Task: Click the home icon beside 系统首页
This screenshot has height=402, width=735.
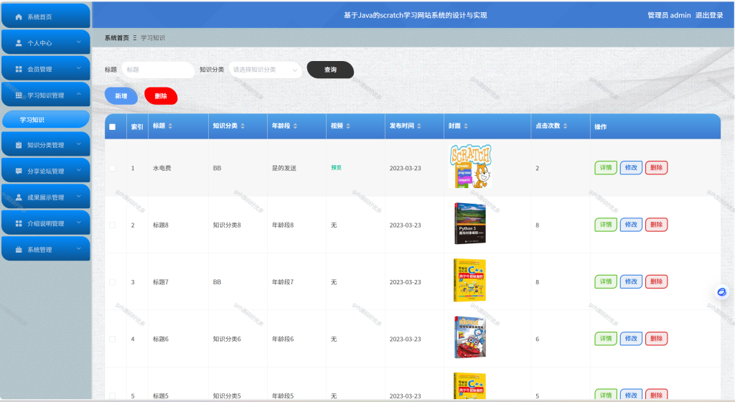Action: pos(19,17)
